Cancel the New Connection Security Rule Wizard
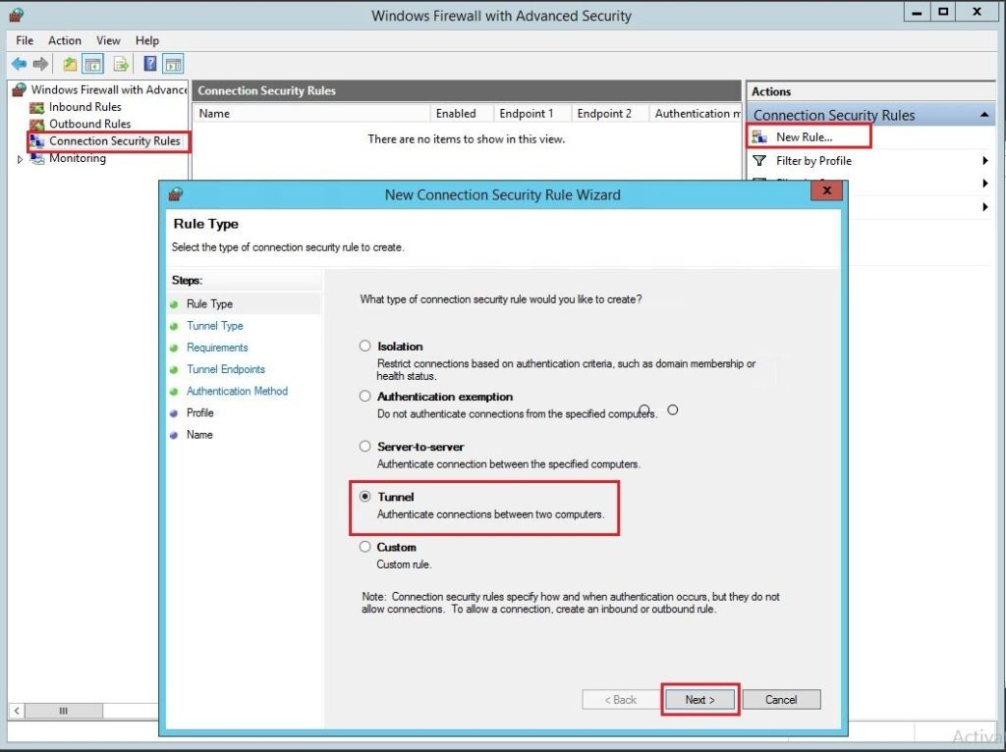The height and width of the screenshot is (752, 1006). click(781, 699)
